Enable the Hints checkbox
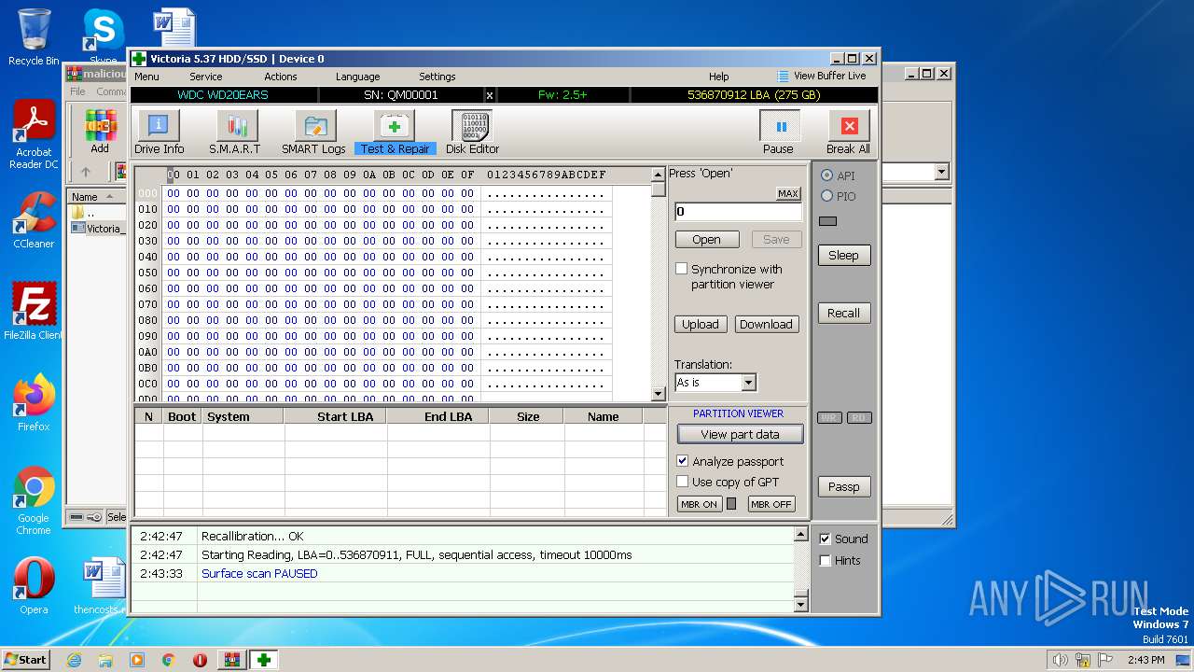The image size is (1194, 672). click(825, 560)
